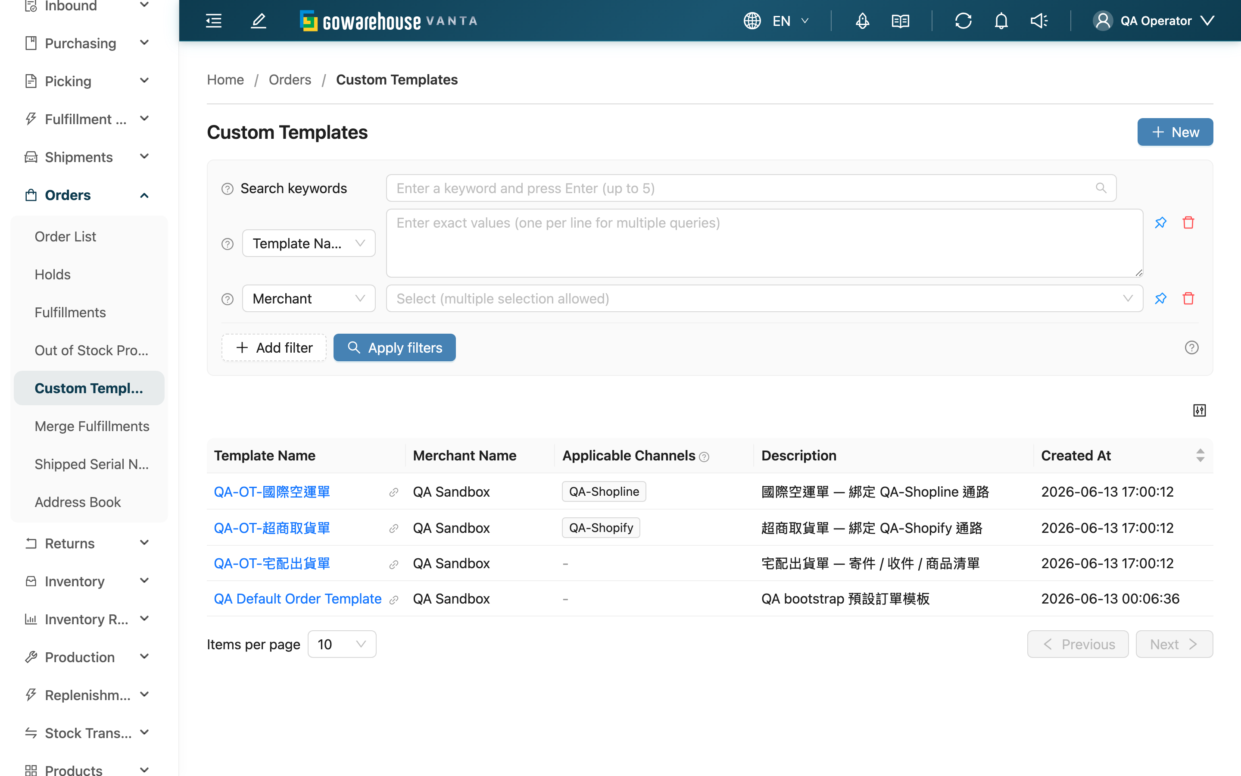Delete the Merchant filter
Screen dimensions: 1241x776
tap(1188, 299)
